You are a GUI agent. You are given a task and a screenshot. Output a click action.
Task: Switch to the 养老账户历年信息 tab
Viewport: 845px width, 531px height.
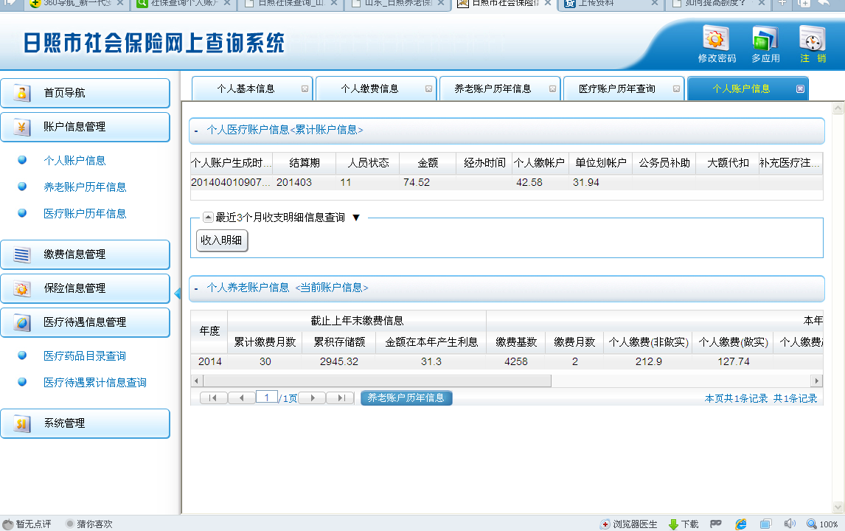coord(493,88)
